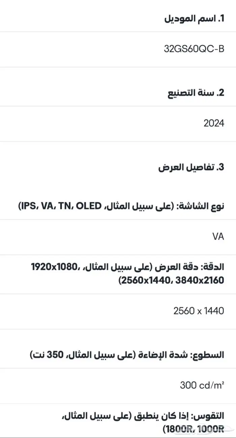Select the manufacturing year 2024

pos(214,123)
